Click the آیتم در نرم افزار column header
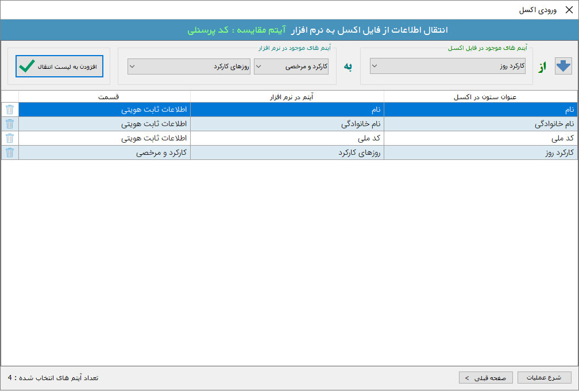Image resolution: width=579 pixels, height=391 pixels. point(287,97)
